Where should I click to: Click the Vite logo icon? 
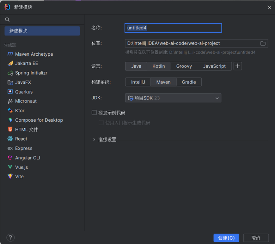(10, 176)
